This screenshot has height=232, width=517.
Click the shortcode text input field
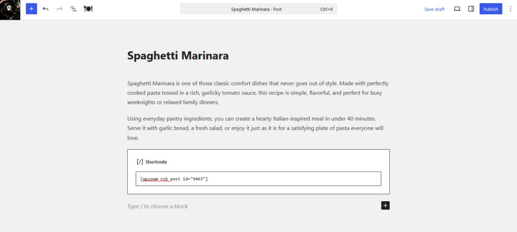click(x=258, y=179)
